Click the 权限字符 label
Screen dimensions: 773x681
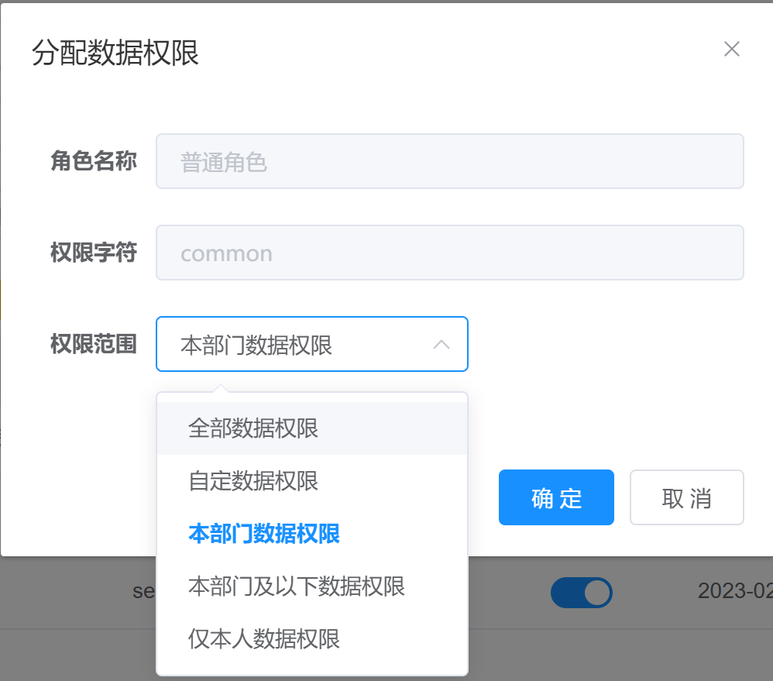(x=94, y=253)
